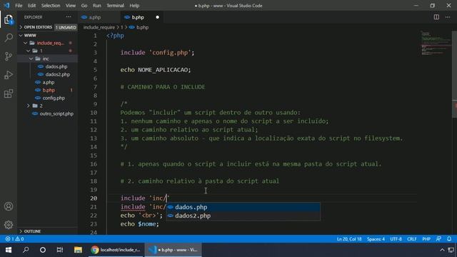Viewport: 457px width, 257px height.
Task: Open dados2.php in explorer tree
Action: point(57,74)
